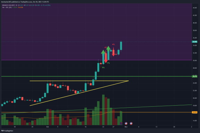Click the green 7% annotation label

tap(108, 63)
